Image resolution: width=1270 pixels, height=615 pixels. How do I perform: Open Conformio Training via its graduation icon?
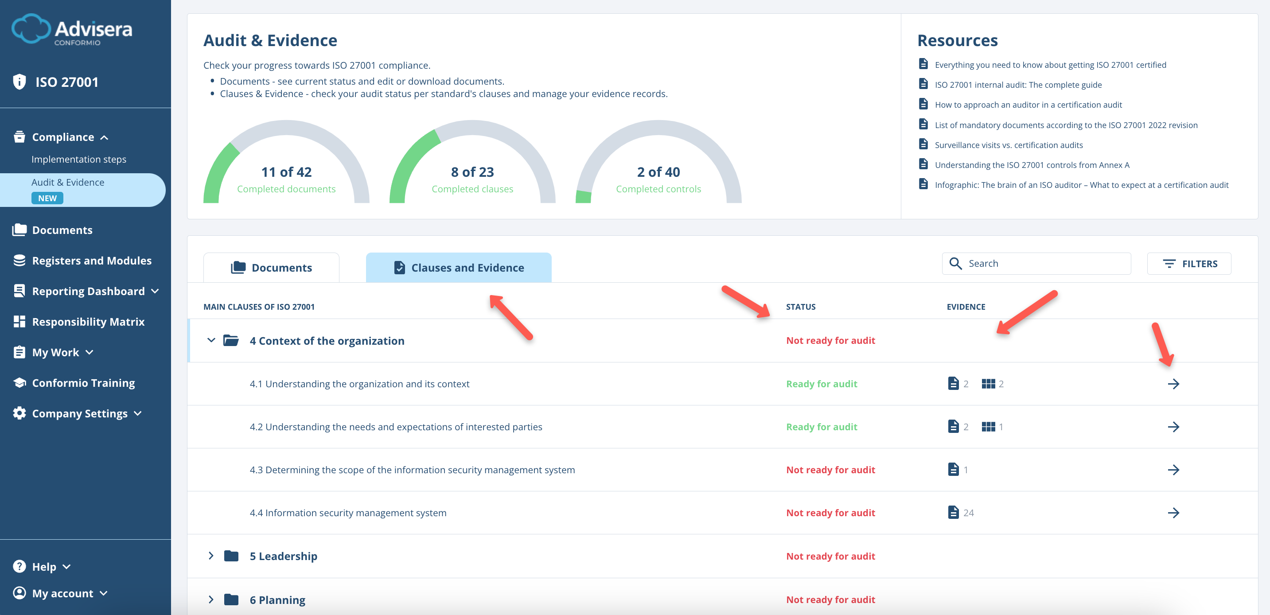[x=19, y=382]
